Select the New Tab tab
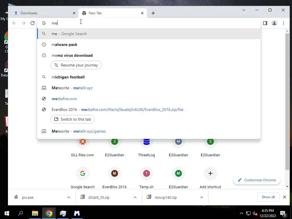The height and width of the screenshot is (219, 292). click(x=113, y=13)
